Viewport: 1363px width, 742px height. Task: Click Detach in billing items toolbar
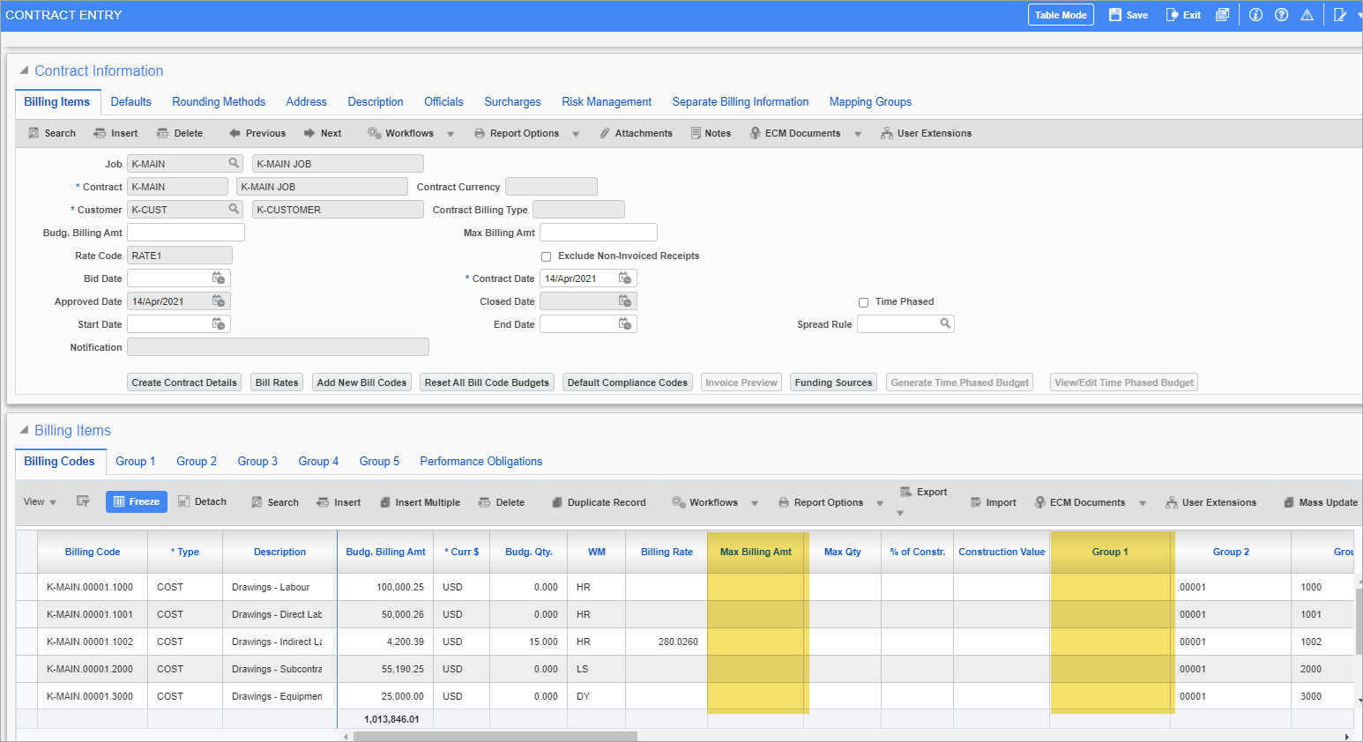click(x=202, y=501)
